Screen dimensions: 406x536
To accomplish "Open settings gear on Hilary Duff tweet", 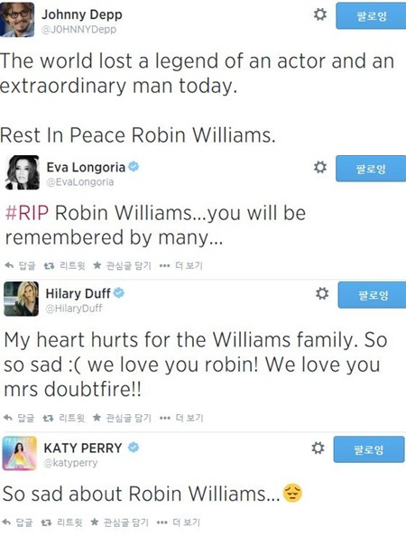I will click(x=322, y=293).
